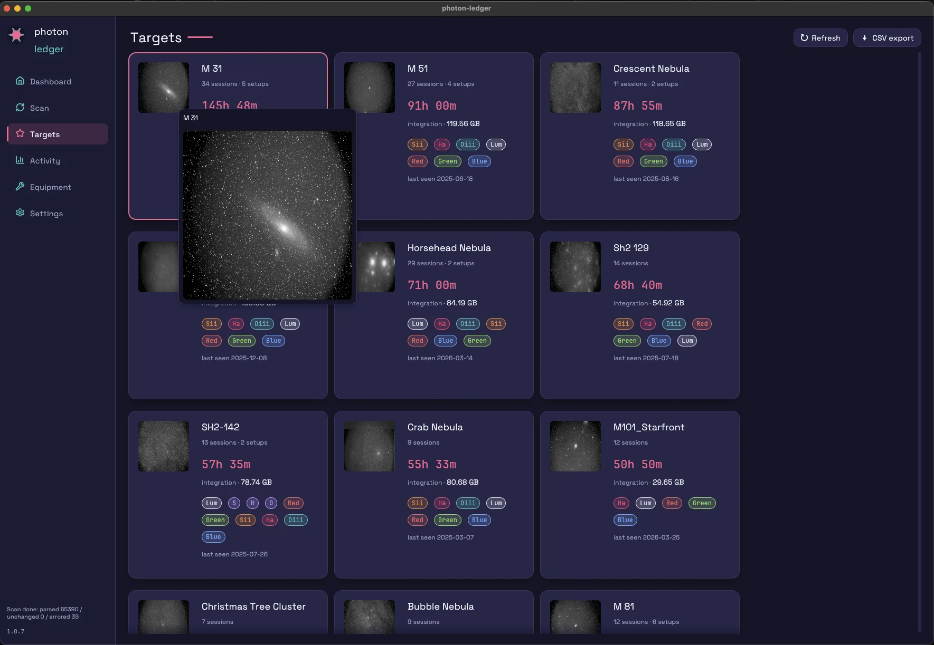Screen dimensions: 934x645
Task: Select the "119.56 GB" size on M 51
Action: tap(463, 123)
